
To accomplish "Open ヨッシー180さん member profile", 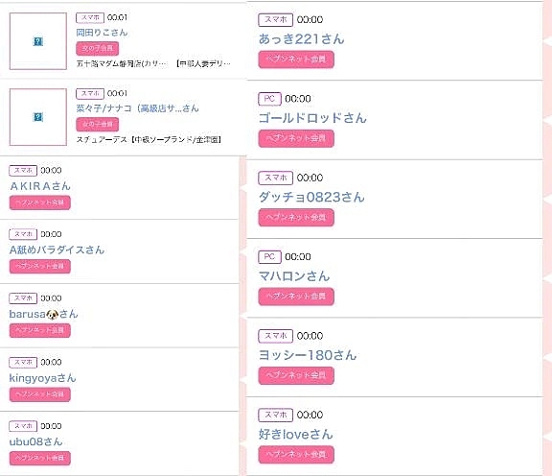I will tap(308, 355).
